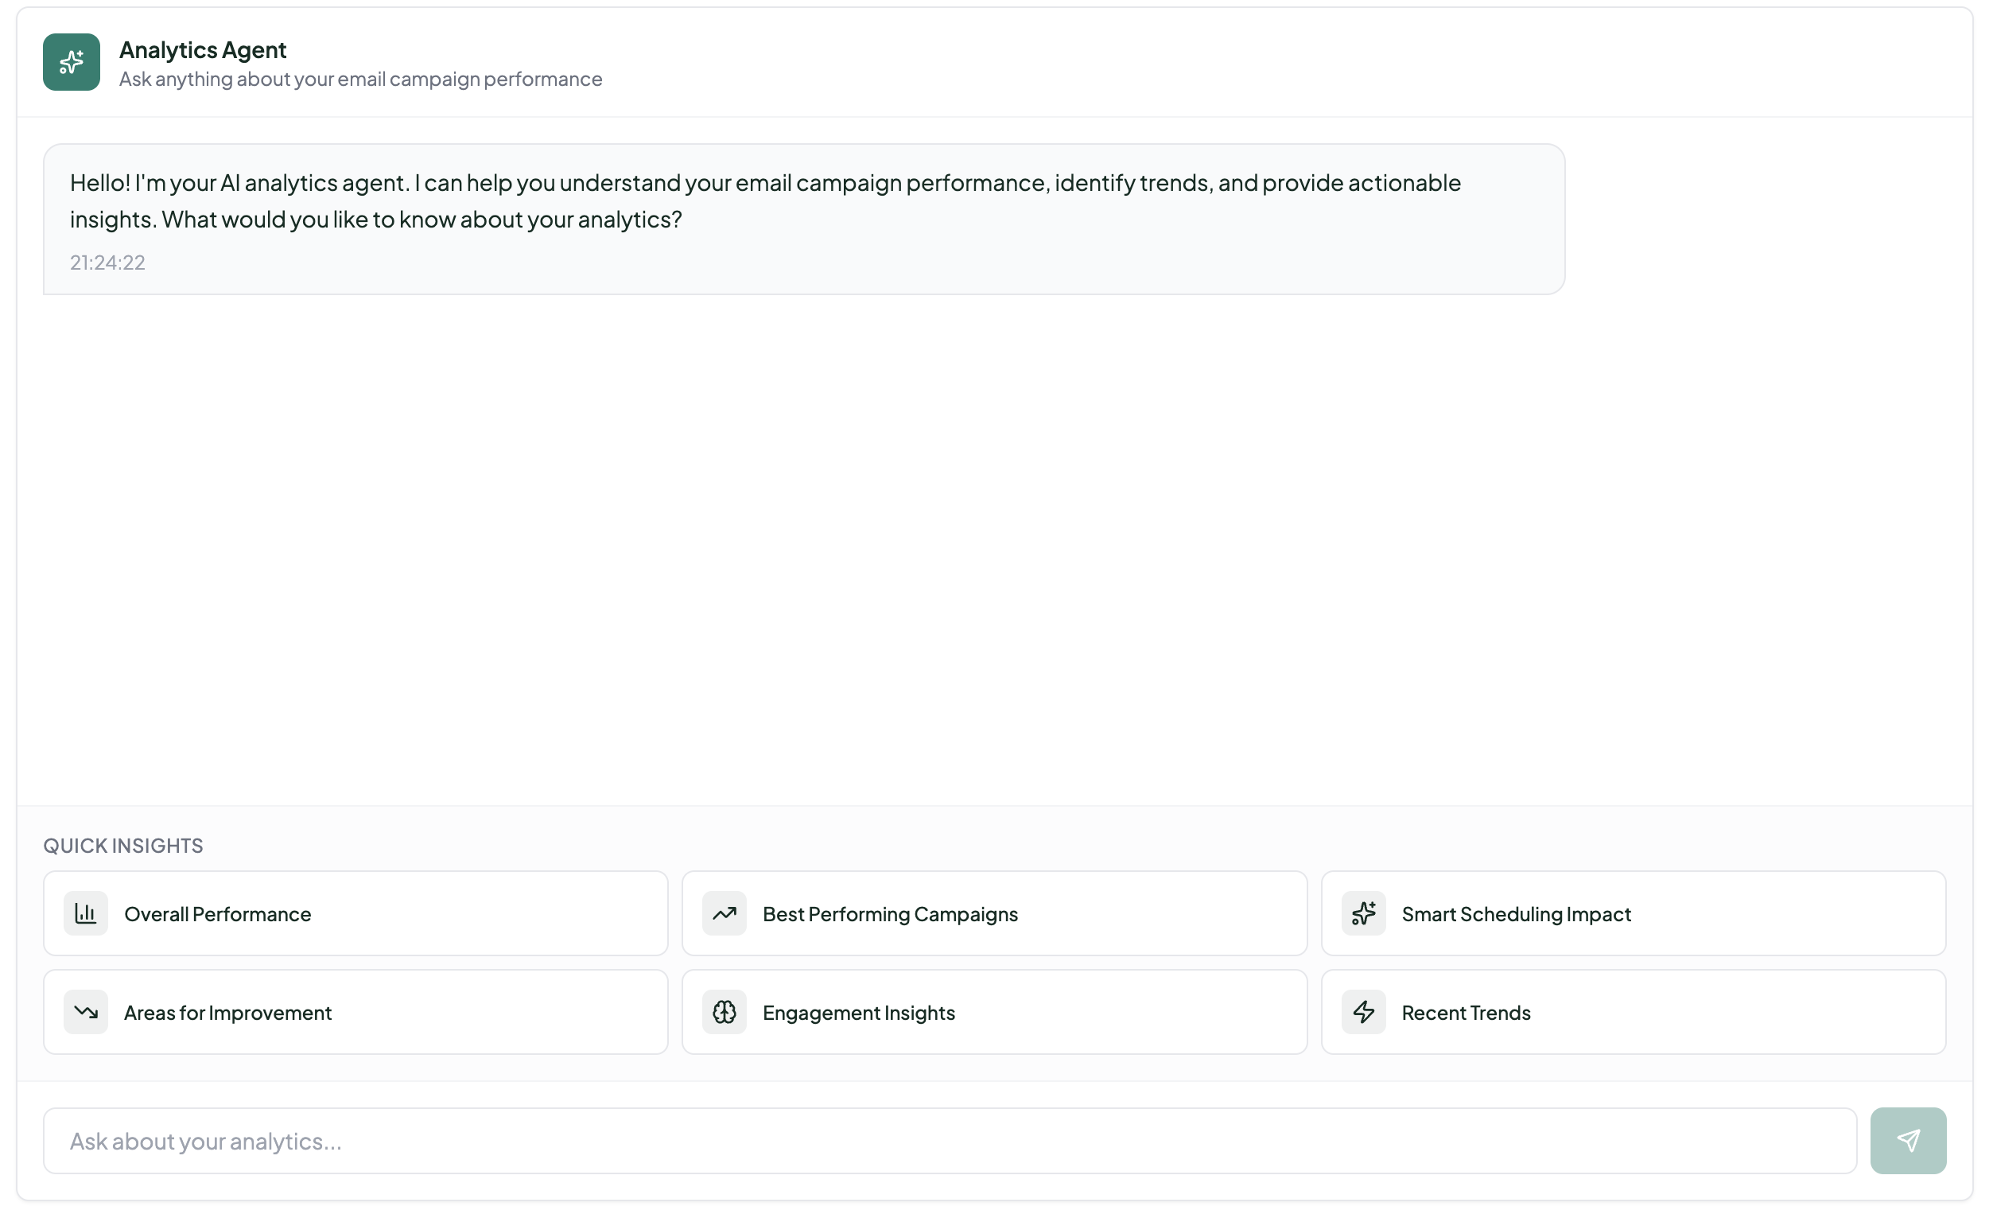The height and width of the screenshot is (1214, 1993).
Task: Click the bar chart icon beside Overall Performance
Action: pos(86,914)
